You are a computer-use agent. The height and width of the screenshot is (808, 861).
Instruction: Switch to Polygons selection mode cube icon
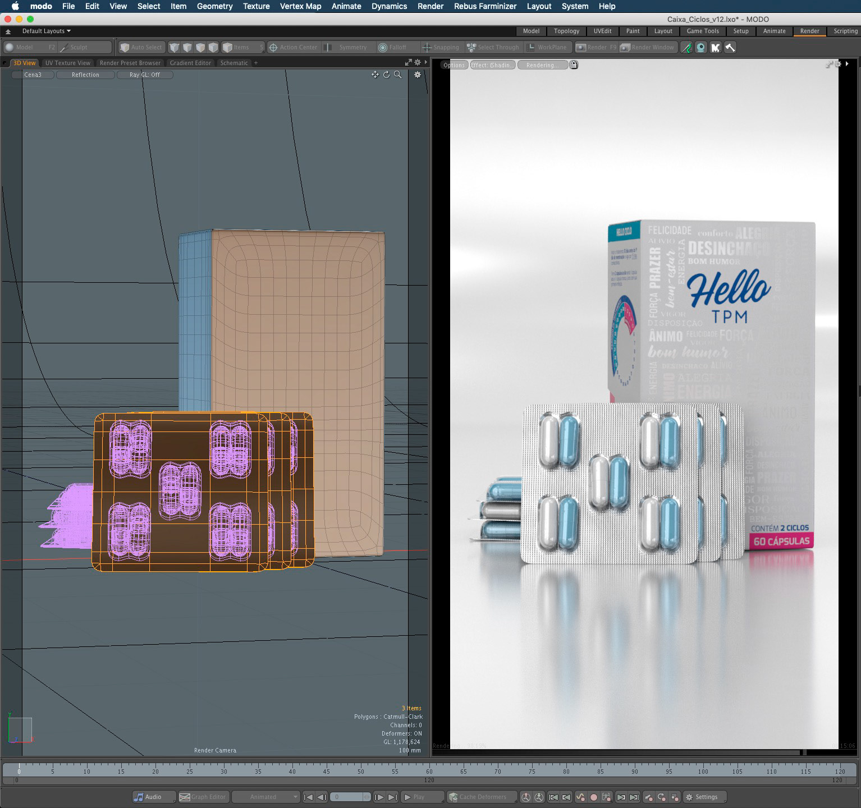200,48
